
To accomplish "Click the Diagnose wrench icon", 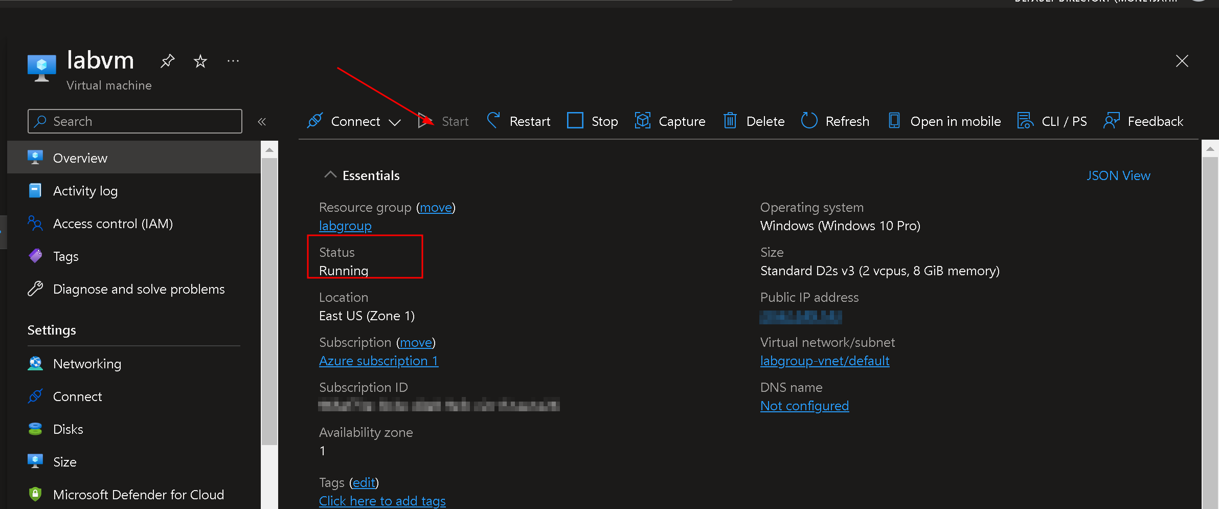I will [35, 289].
